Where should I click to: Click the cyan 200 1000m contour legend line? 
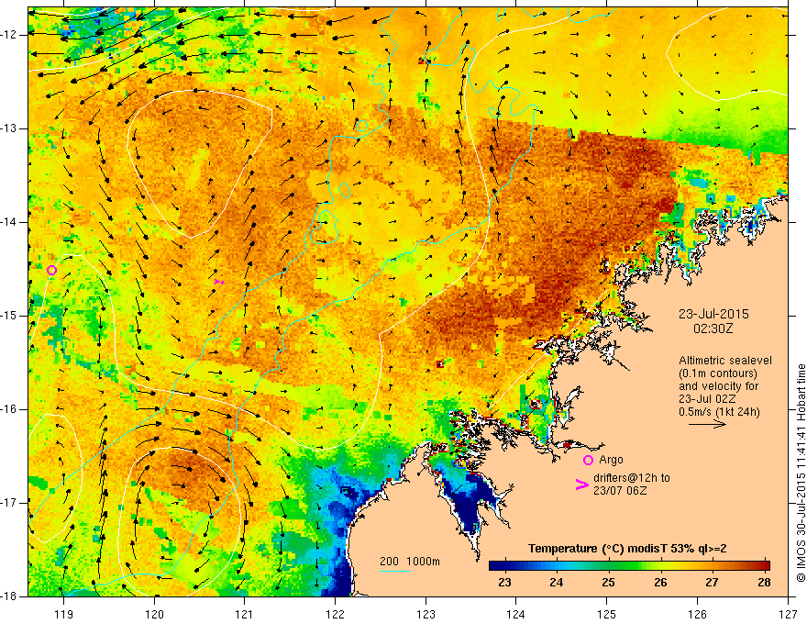tap(394, 571)
